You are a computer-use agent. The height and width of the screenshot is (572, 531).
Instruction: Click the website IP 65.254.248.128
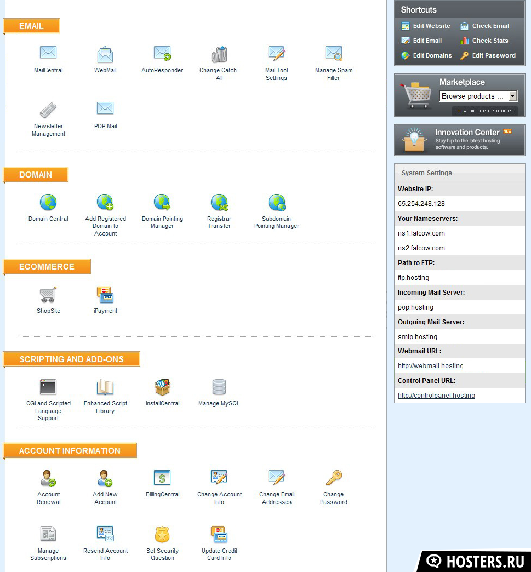421,204
